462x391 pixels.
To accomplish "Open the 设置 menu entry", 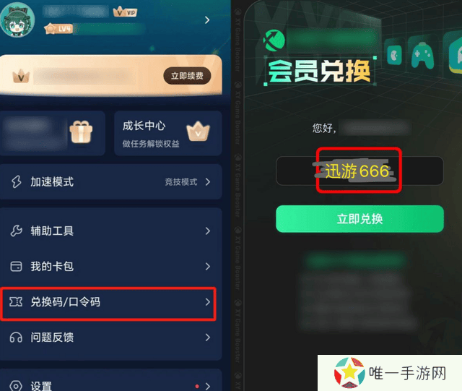I will coord(110,382).
